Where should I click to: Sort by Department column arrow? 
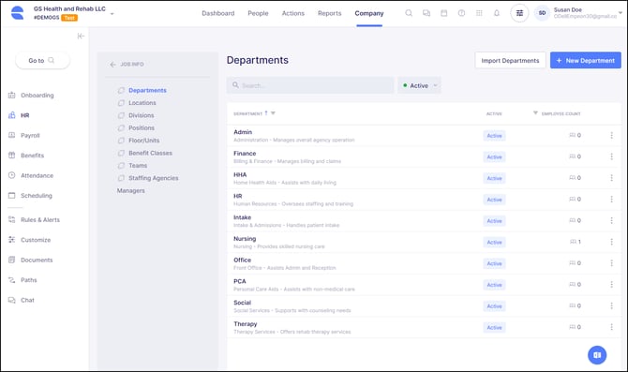pyautogui.click(x=266, y=113)
